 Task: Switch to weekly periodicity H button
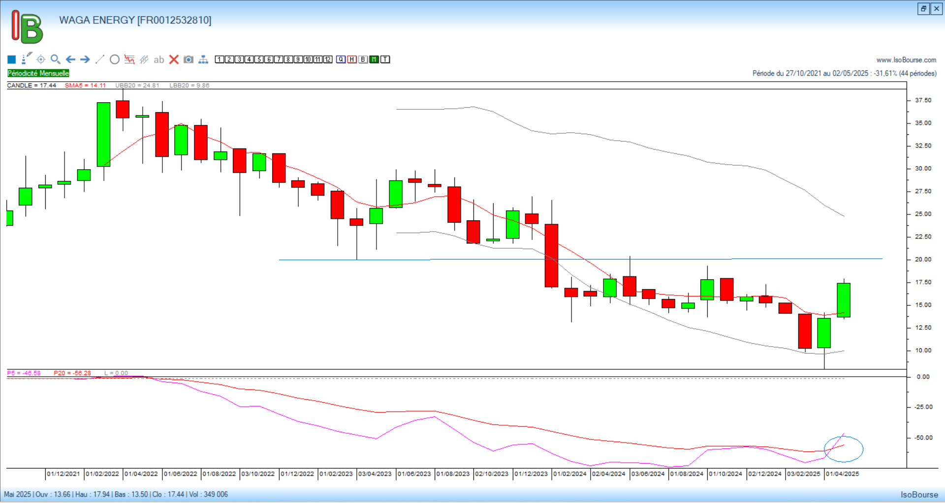pyautogui.click(x=352, y=59)
